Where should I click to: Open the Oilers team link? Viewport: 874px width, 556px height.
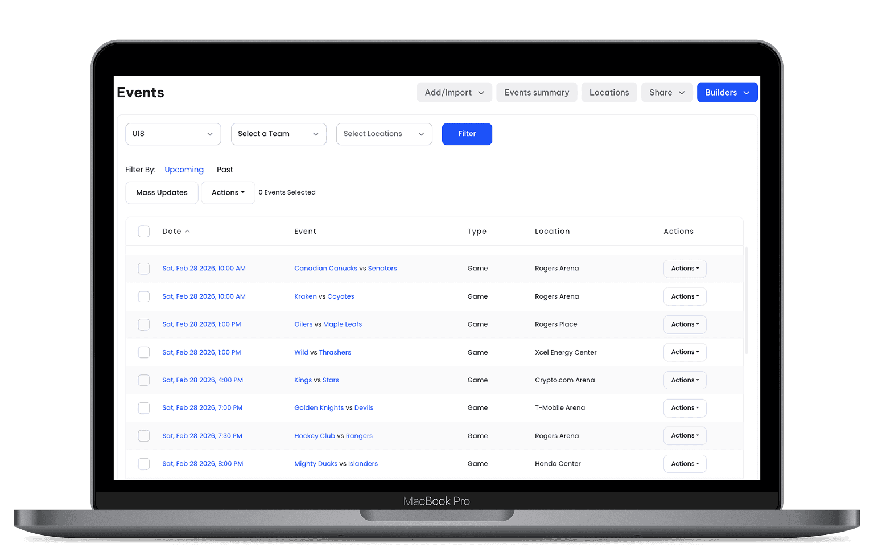pos(303,324)
